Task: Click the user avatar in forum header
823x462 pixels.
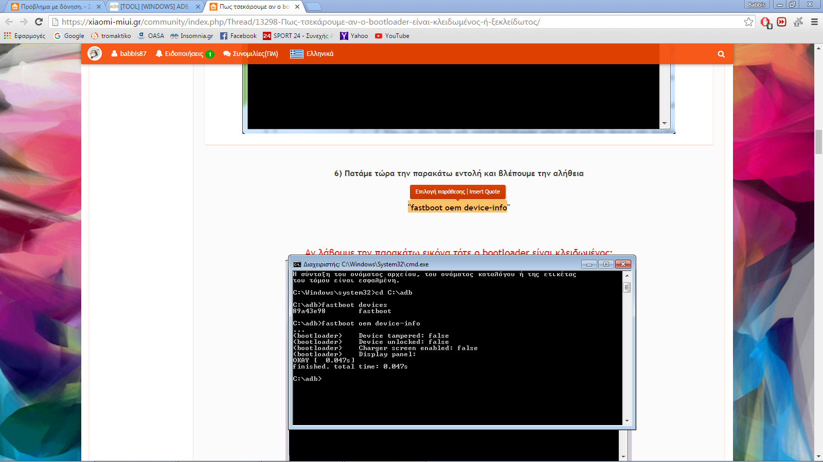Action: point(95,53)
